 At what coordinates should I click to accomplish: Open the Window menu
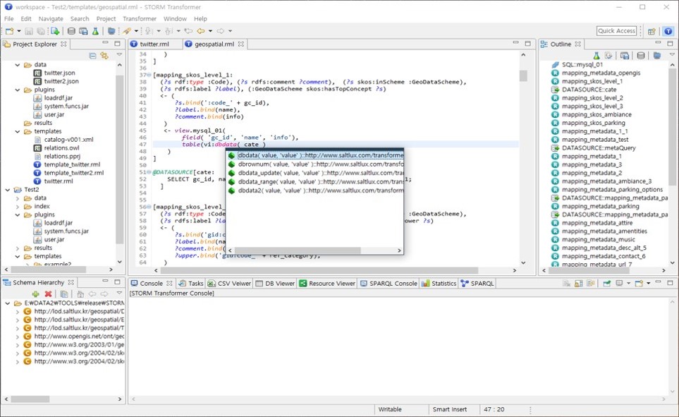(175, 18)
